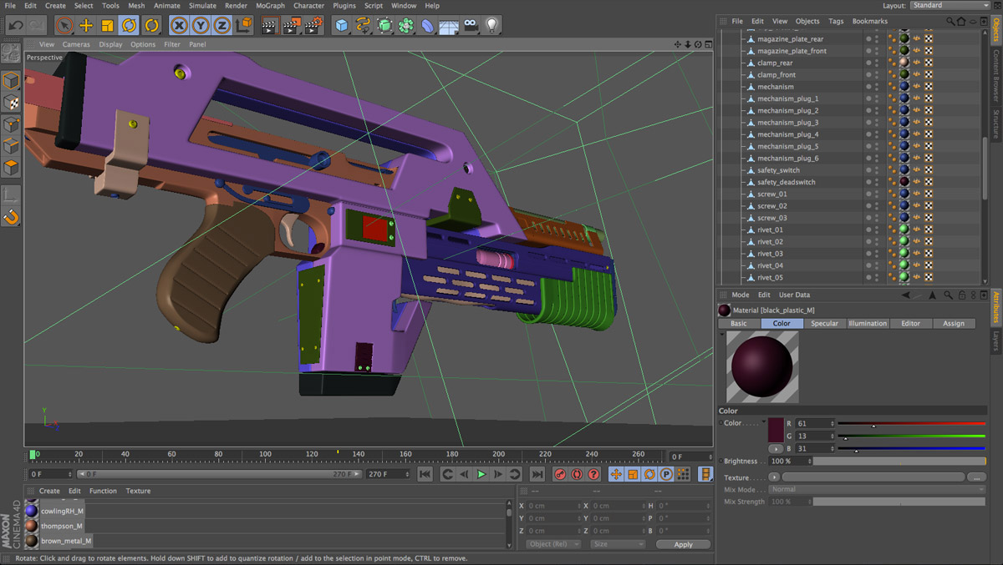Switch to the Basic material tab
Viewport: 1003px width, 565px height.
point(739,323)
